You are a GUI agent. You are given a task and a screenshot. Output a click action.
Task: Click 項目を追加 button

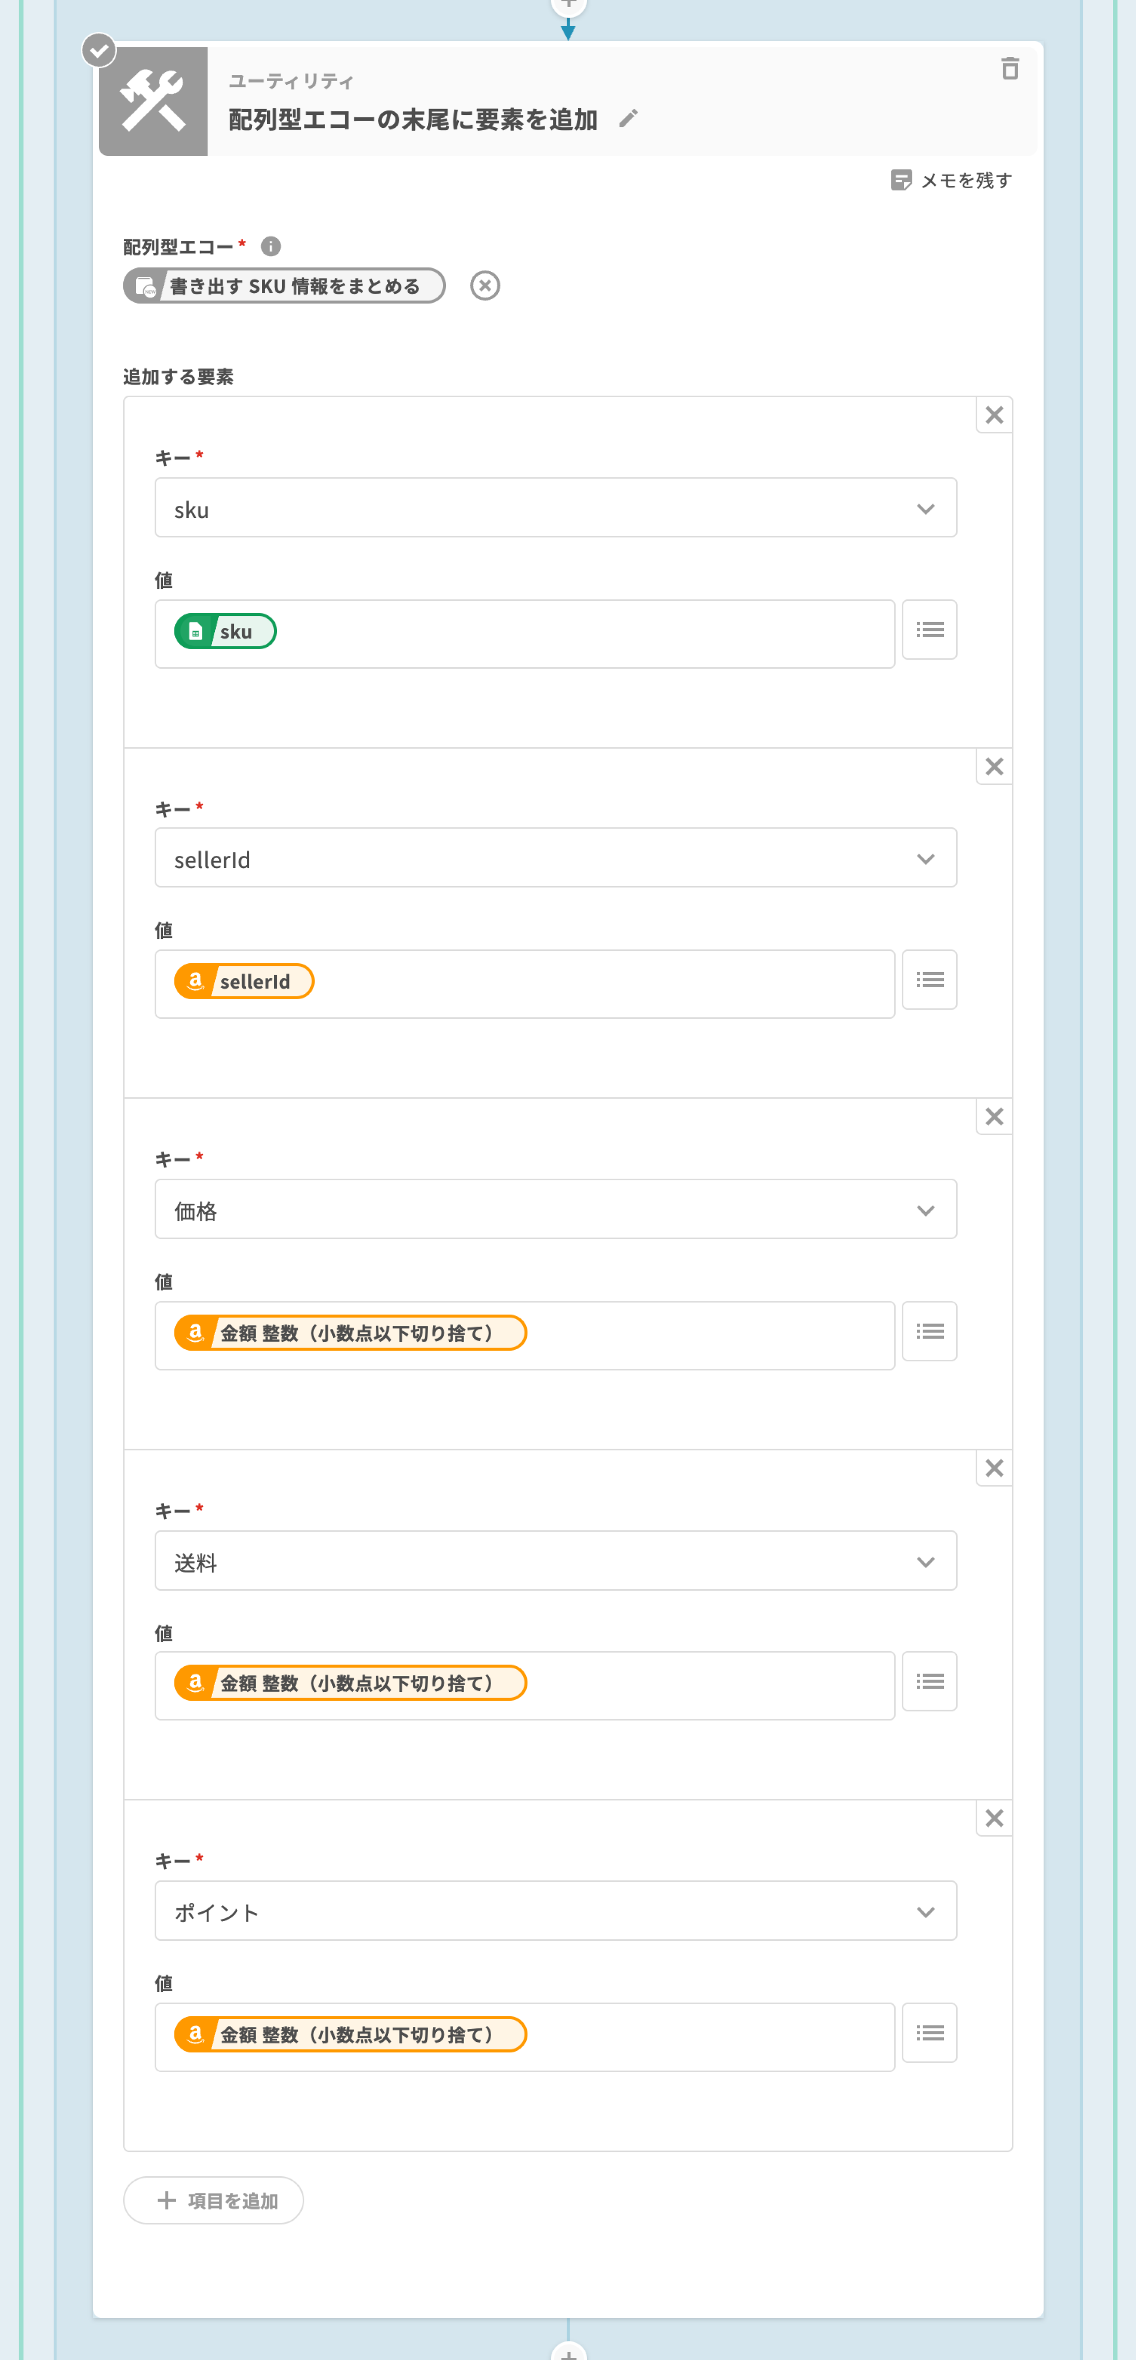[213, 2201]
